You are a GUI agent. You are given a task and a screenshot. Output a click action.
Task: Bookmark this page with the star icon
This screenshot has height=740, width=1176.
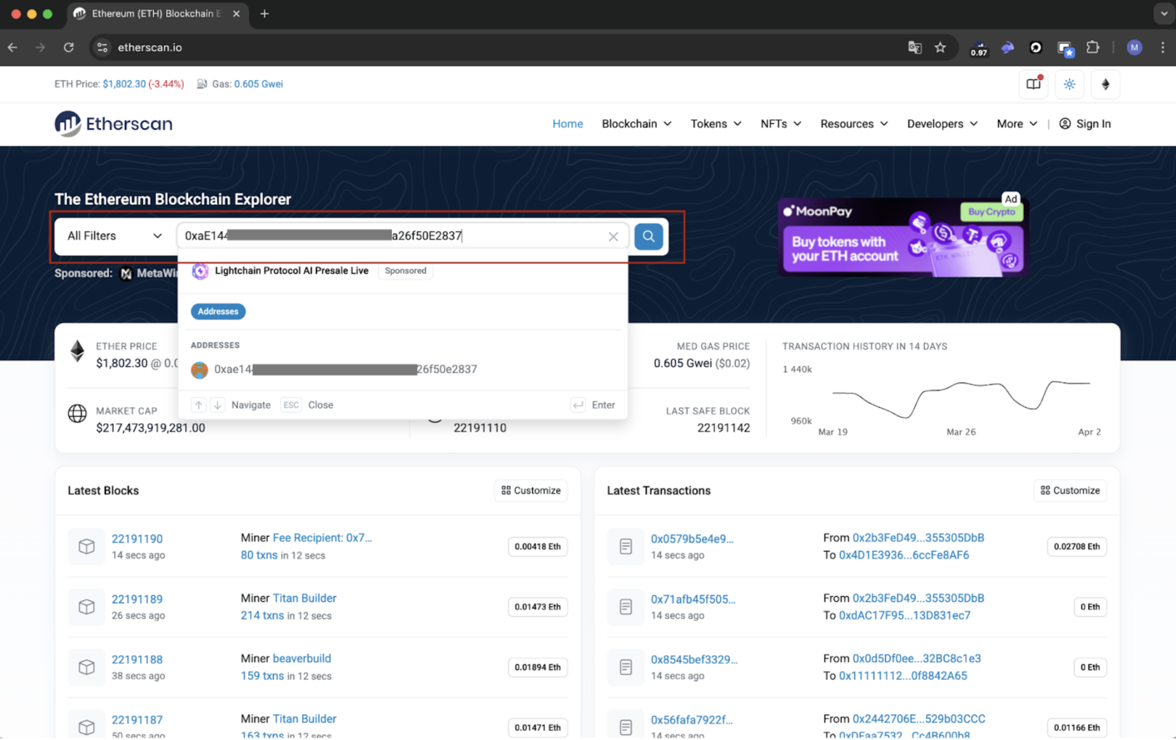(940, 48)
